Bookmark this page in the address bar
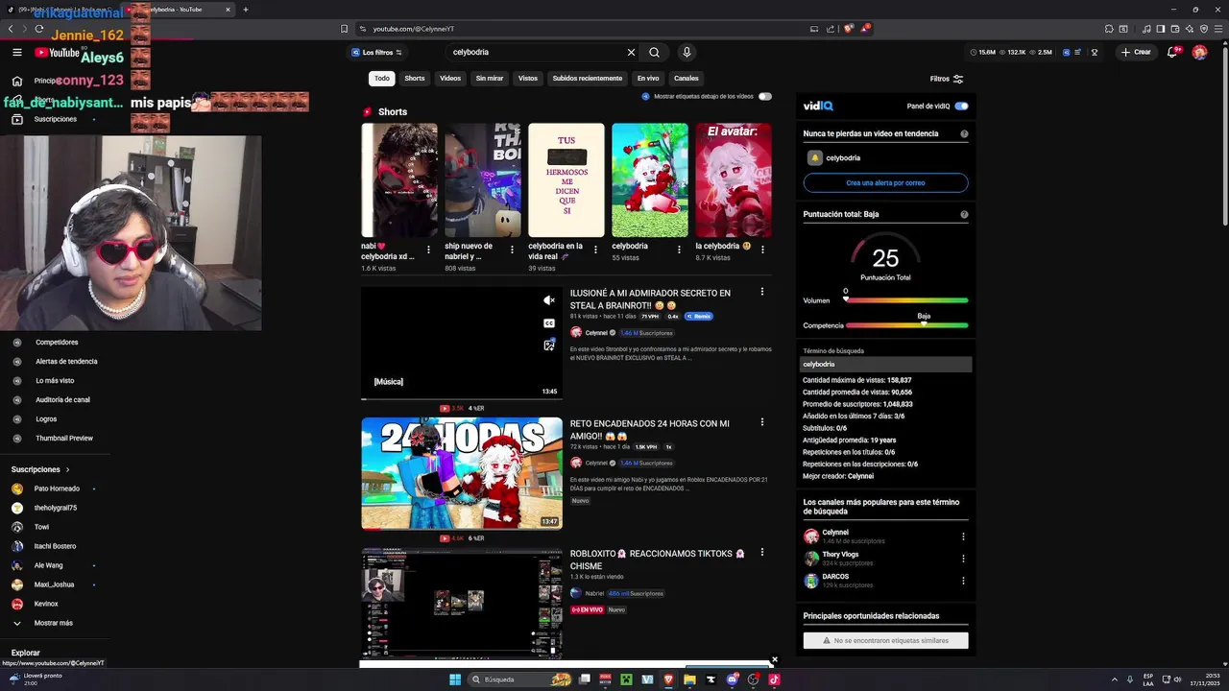Screen dimensions: 1229x691 pyautogui.click(x=344, y=29)
